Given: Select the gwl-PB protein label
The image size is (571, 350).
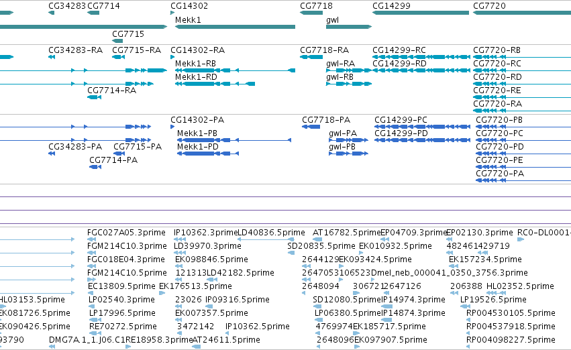Looking at the screenshot, I should tap(342, 147).
